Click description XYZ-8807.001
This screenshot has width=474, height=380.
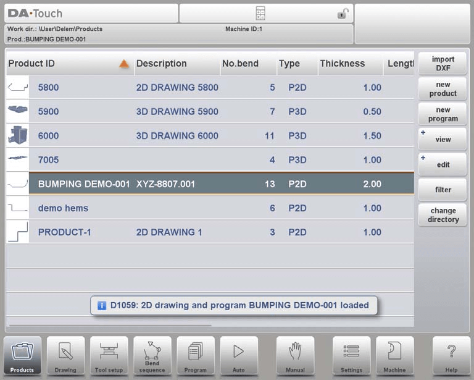165,184
